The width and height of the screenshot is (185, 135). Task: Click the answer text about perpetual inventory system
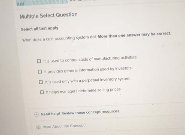click(x=88, y=80)
